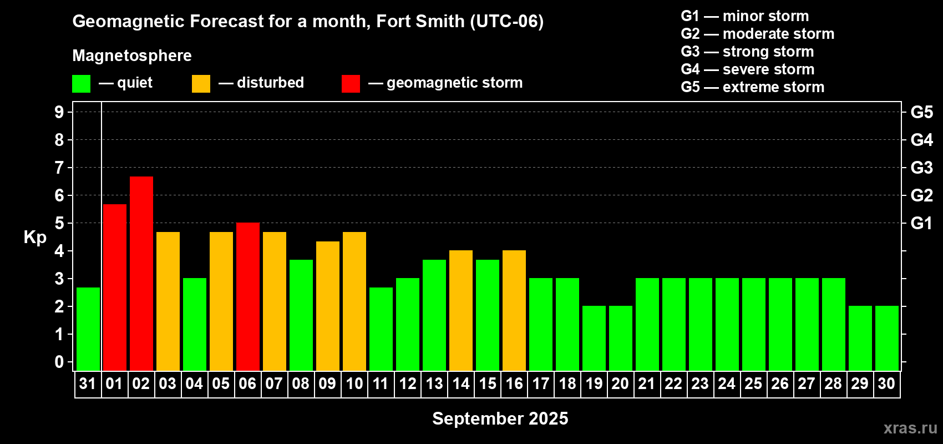Click date label '24' on the axis
Screen dimensions: 943x444
pos(727,384)
